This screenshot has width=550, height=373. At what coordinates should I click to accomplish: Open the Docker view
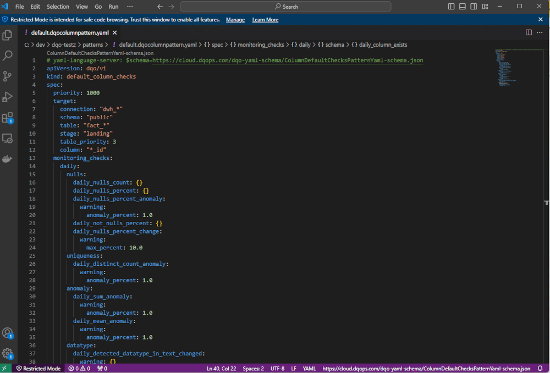tap(8, 159)
